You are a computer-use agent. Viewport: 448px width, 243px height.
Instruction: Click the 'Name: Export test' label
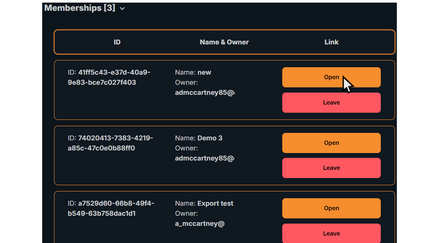point(204,203)
